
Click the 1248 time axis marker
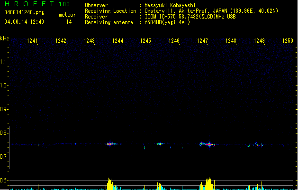[x=231, y=40]
